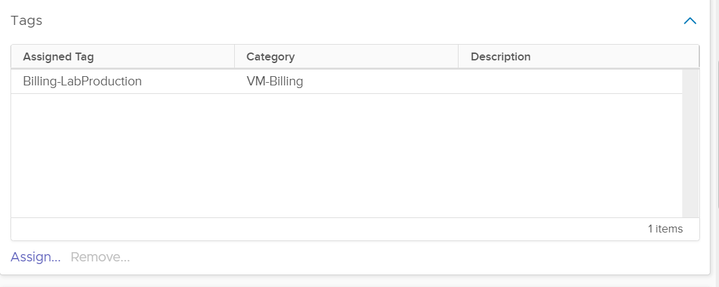Sort by the Assigned Tag column header
This screenshot has width=719, height=287.
click(58, 56)
